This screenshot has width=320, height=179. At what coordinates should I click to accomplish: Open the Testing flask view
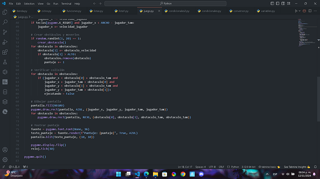5,62
